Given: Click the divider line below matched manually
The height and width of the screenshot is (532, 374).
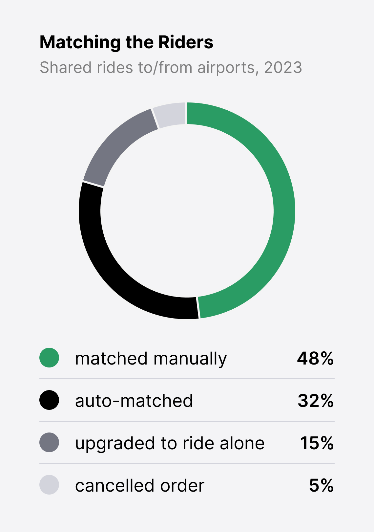Looking at the screenshot, I should pos(187,379).
